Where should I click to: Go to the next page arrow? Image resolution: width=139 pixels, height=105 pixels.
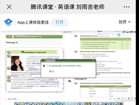pyautogui.click(x=80, y=104)
